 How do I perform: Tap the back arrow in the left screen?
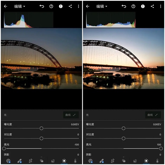(x=5, y=6)
